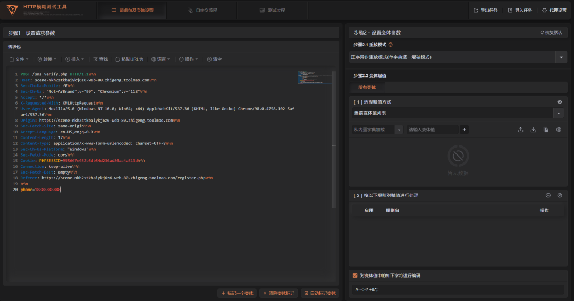Click the add rule plus-circle icon

548,195
